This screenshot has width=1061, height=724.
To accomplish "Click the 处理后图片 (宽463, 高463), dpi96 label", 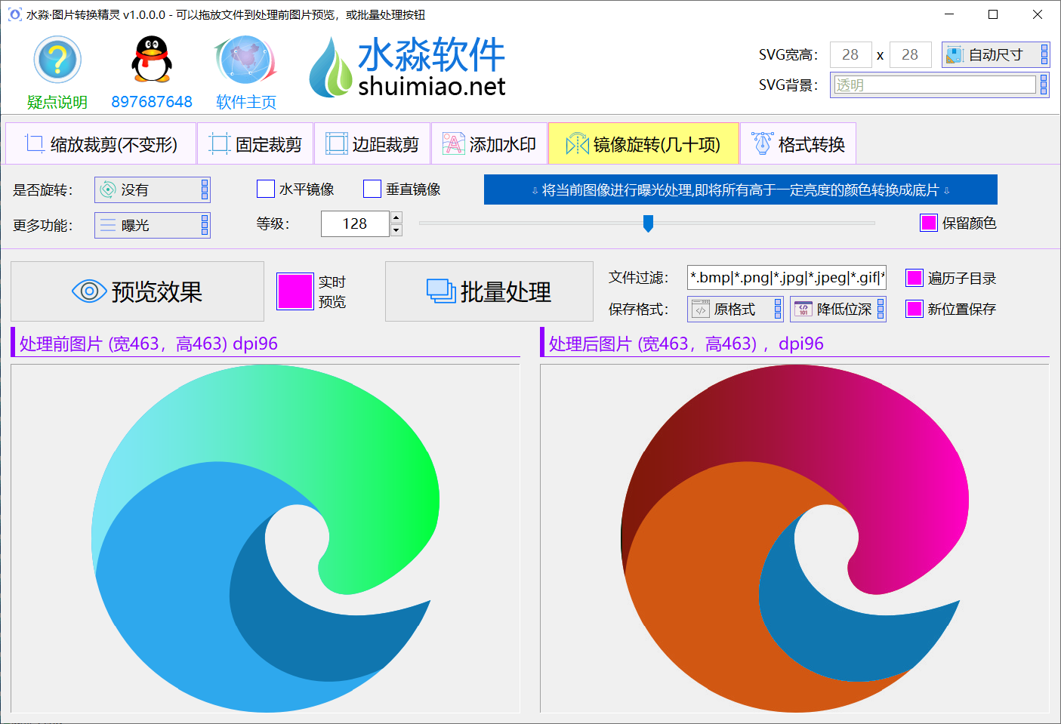I will pyautogui.click(x=686, y=344).
